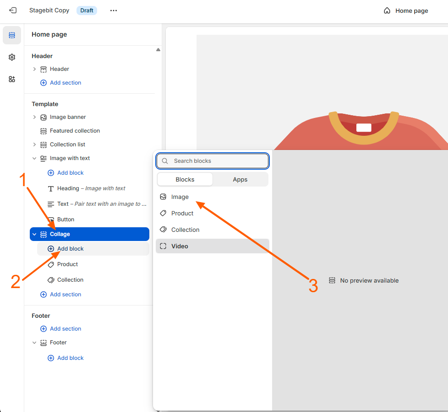Screen dimensions: 448x412
Task: Click the Footer section icon
Action: pyautogui.click(x=44, y=342)
